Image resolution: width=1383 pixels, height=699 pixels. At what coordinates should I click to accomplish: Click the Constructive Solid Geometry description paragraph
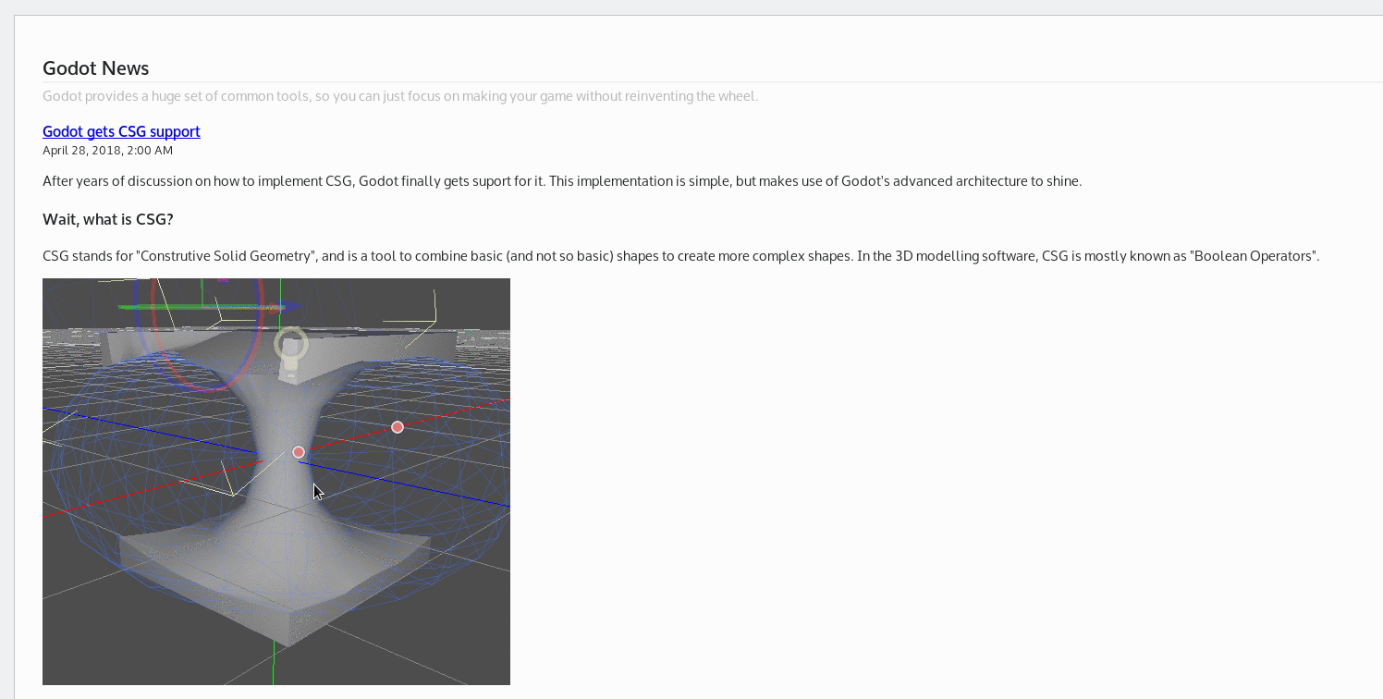679,255
